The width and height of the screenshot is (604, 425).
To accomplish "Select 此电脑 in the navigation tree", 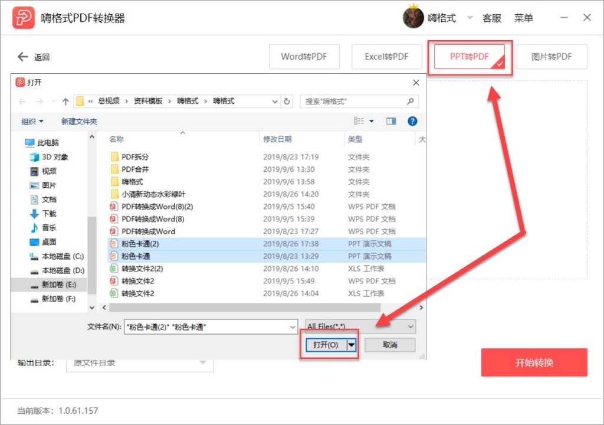I will [42, 143].
